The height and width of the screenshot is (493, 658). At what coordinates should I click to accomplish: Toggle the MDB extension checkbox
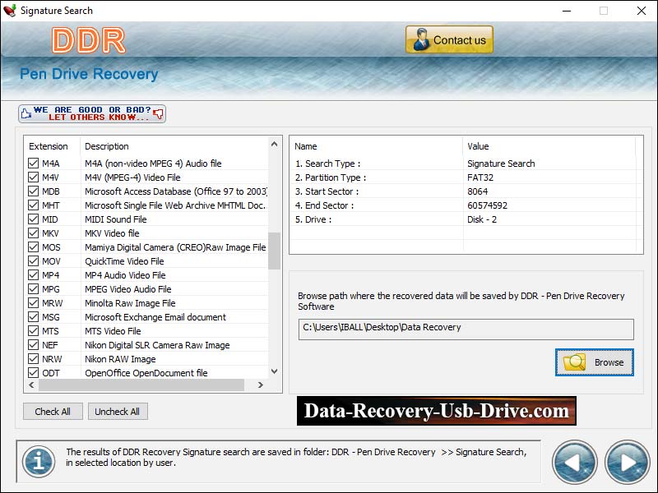33,191
